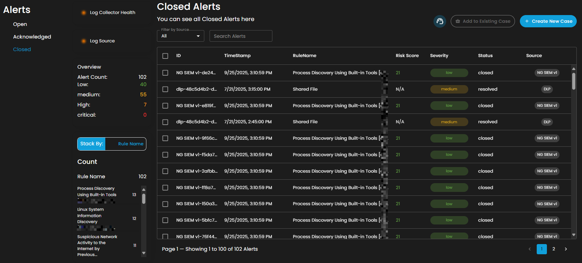Open the Stack By Rule Name selector
582x263 pixels.
130,144
